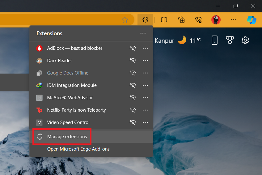Click the Kanpur weather widget

[178, 41]
